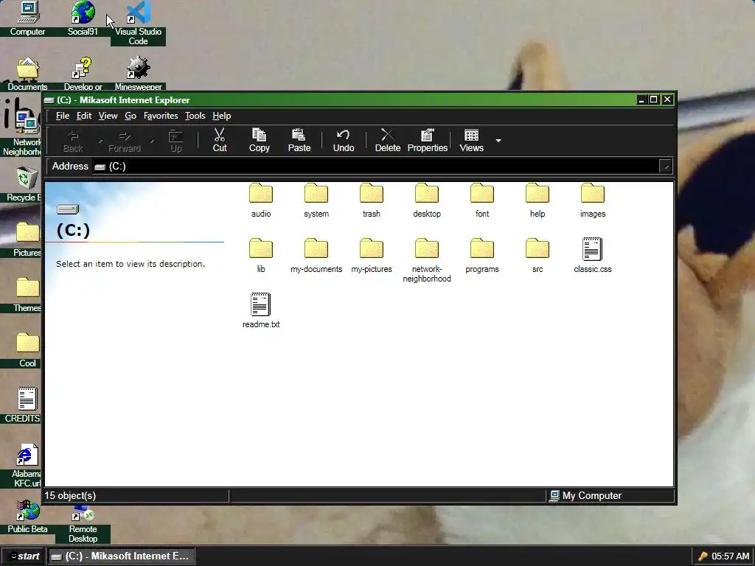Click the Back navigation button
755x566 pixels.
pyautogui.click(x=73, y=141)
